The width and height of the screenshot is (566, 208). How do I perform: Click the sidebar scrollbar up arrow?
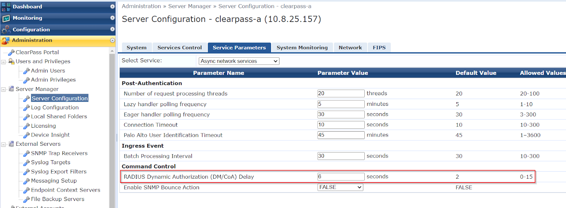tap(112, 51)
